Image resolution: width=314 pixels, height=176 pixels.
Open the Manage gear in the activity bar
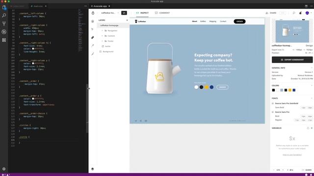[4, 169]
